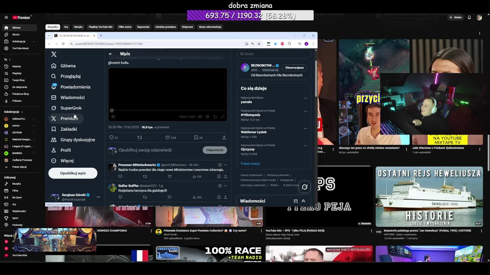Open the YouTube hamburger guide menu

pyautogui.click(x=6, y=18)
